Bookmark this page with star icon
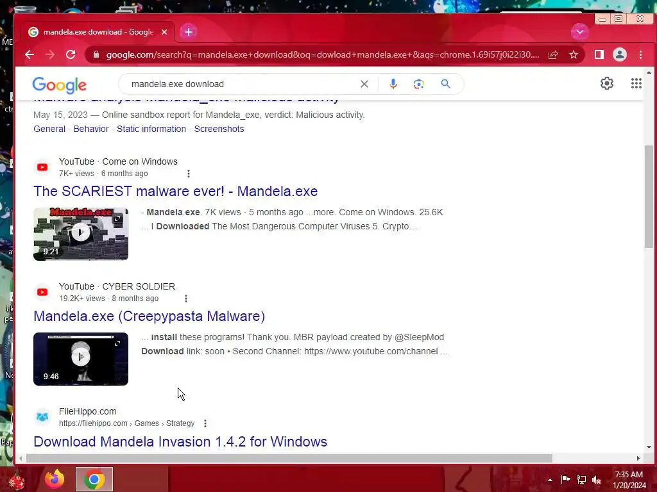Screen dimensions: 657x492 tap(573, 55)
